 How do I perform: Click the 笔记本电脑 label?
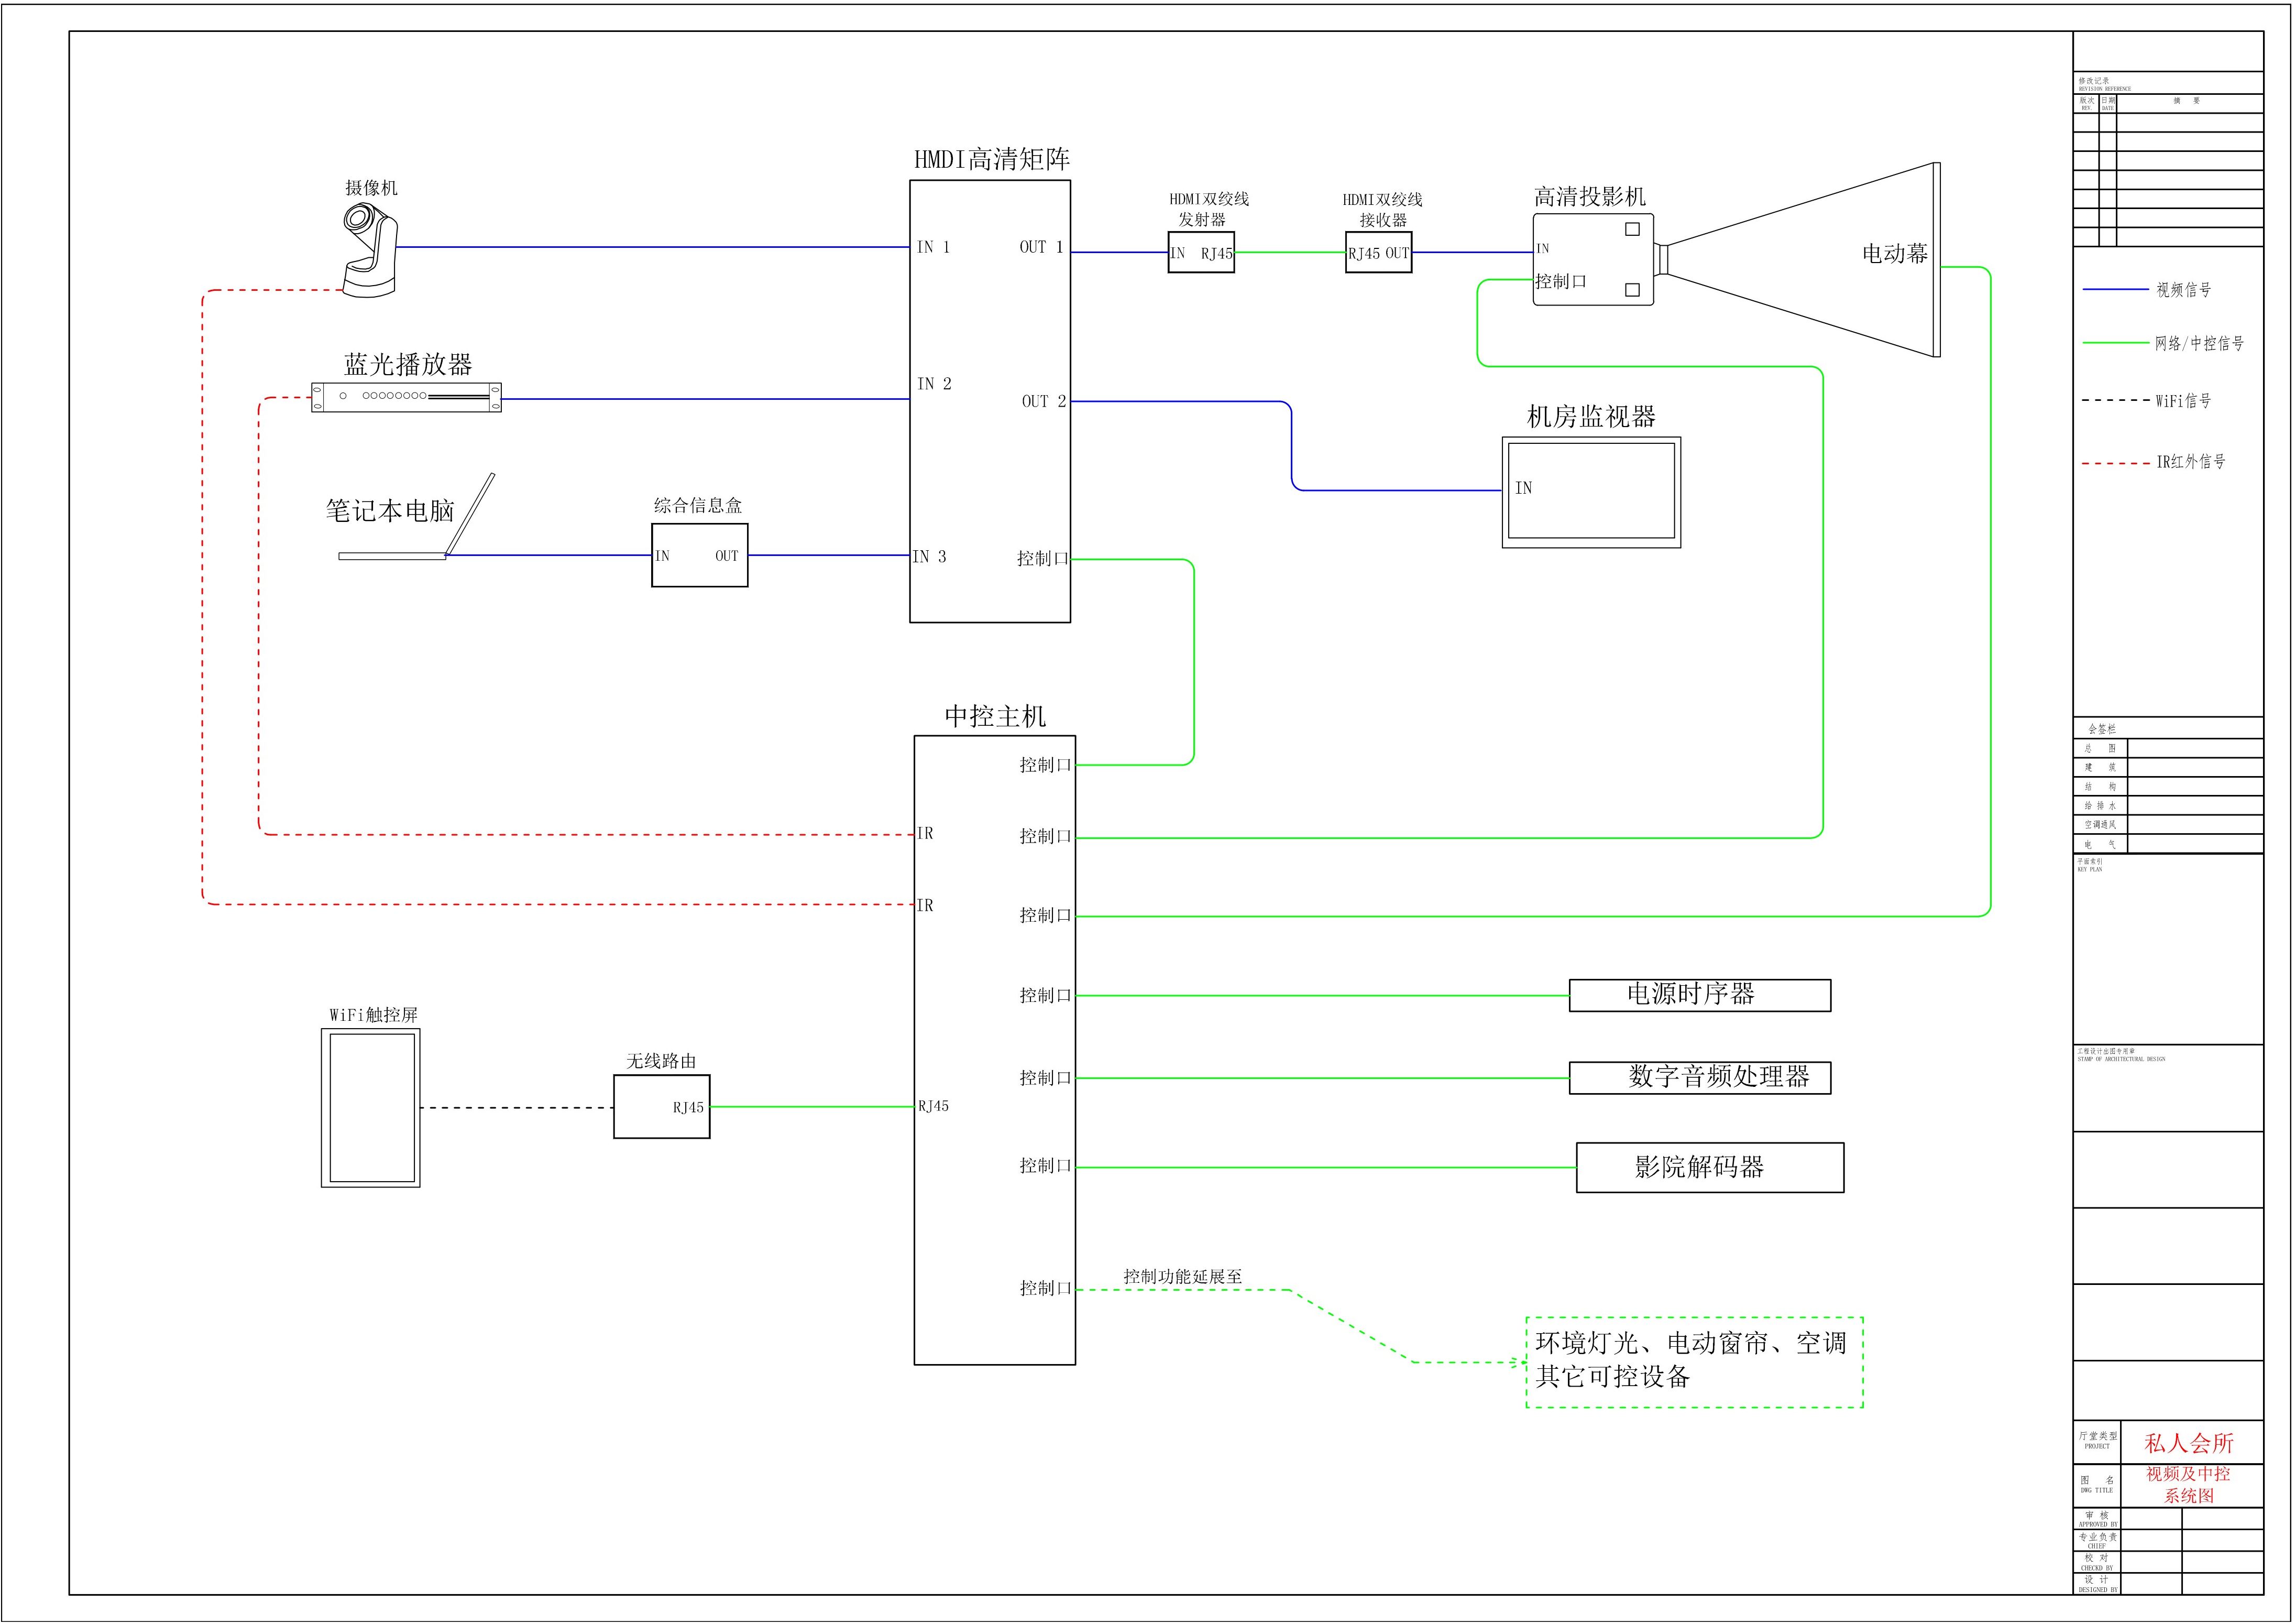pyautogui.click(x=390, y=510)
